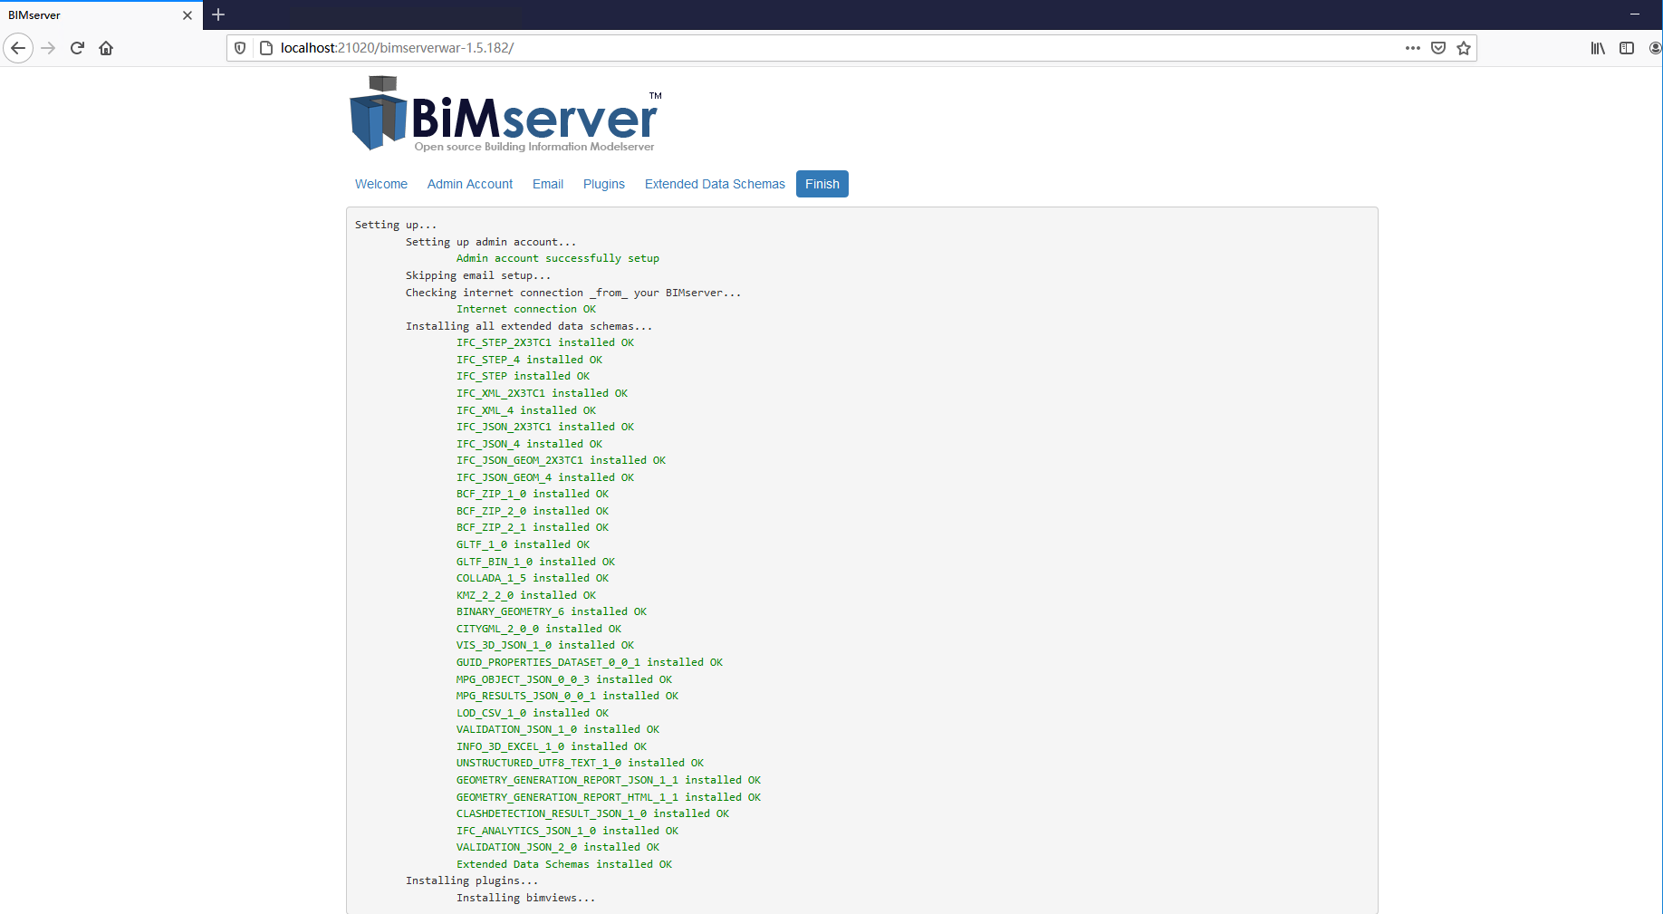1663x914 pixels.
Task: Save page to Pocket
Action: [1438, 47]
